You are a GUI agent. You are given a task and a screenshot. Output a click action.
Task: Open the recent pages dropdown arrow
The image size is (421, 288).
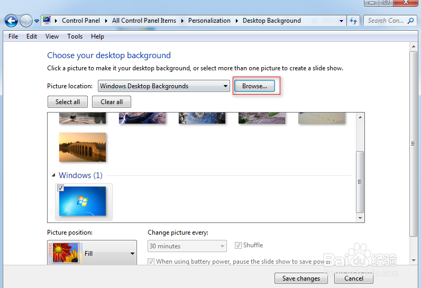click(x=37, y=21)
